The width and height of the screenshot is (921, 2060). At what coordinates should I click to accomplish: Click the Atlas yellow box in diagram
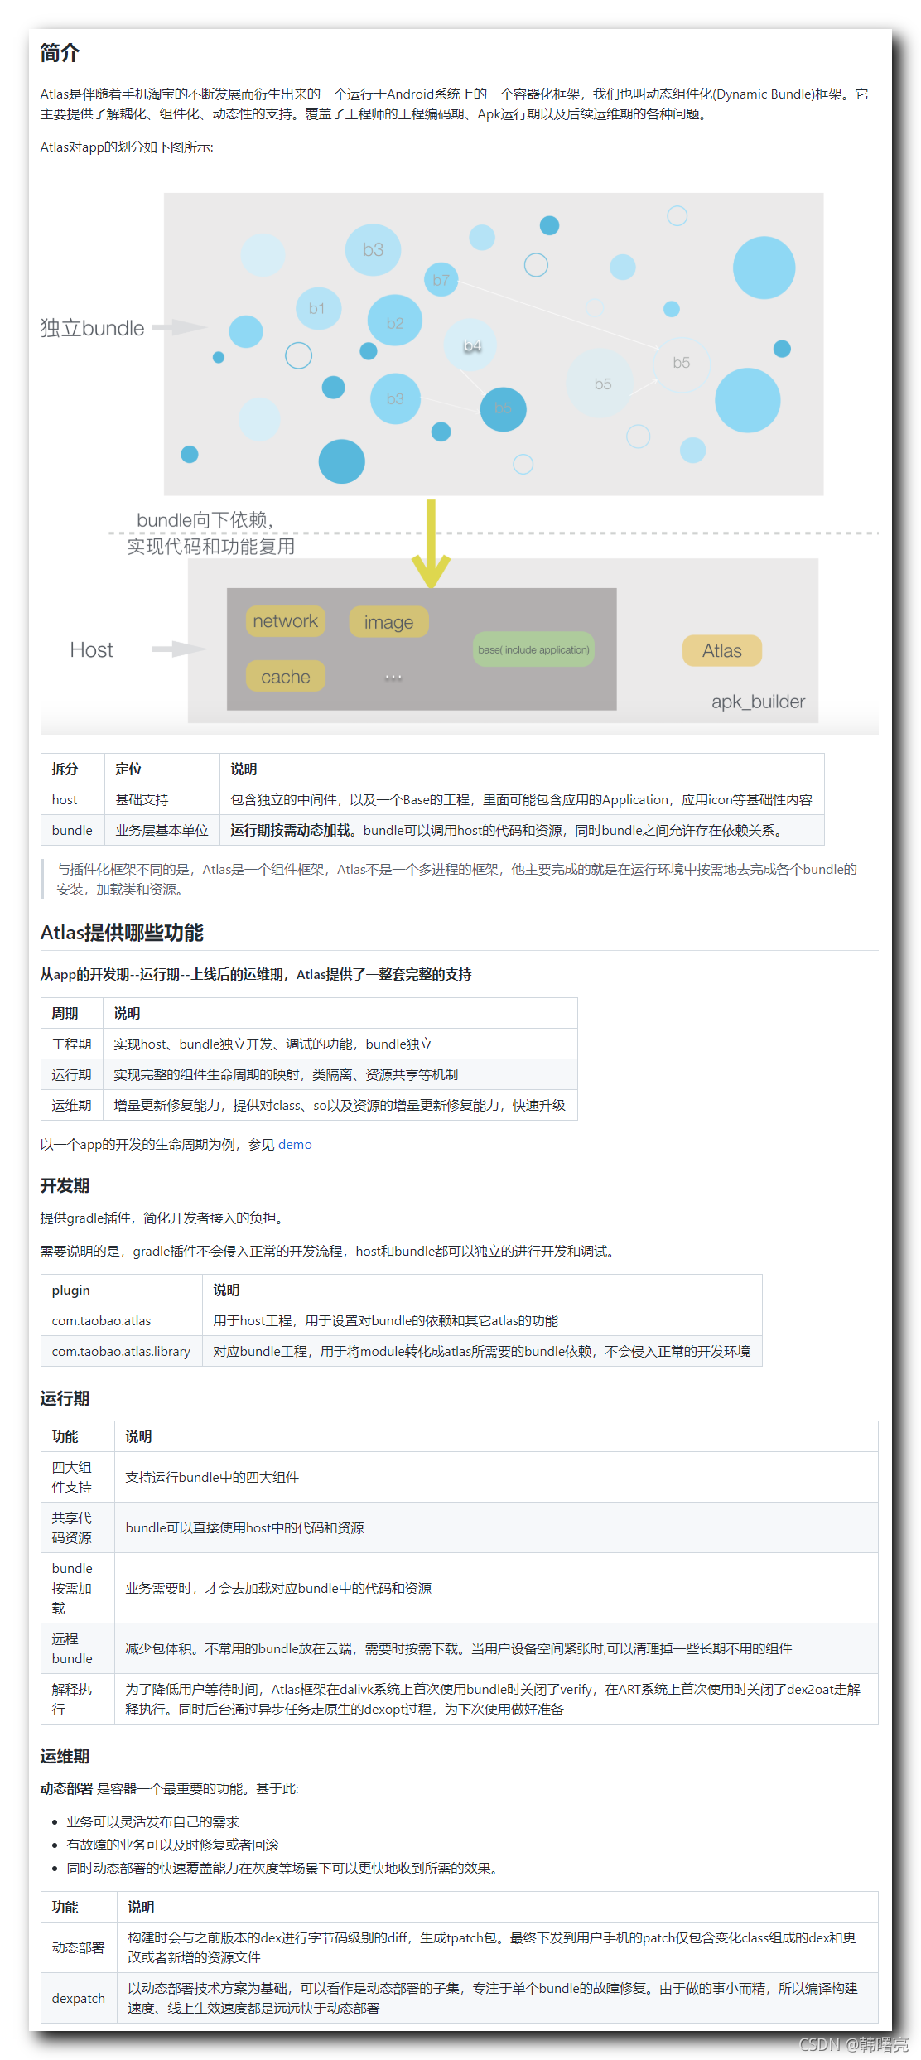pyautogui.click(x=722, y=651)
